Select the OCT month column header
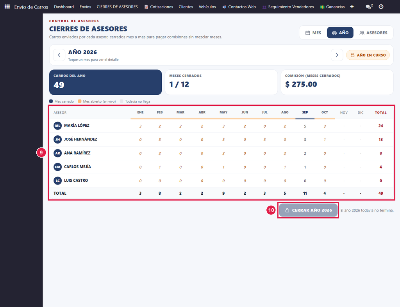 point(325,112)
